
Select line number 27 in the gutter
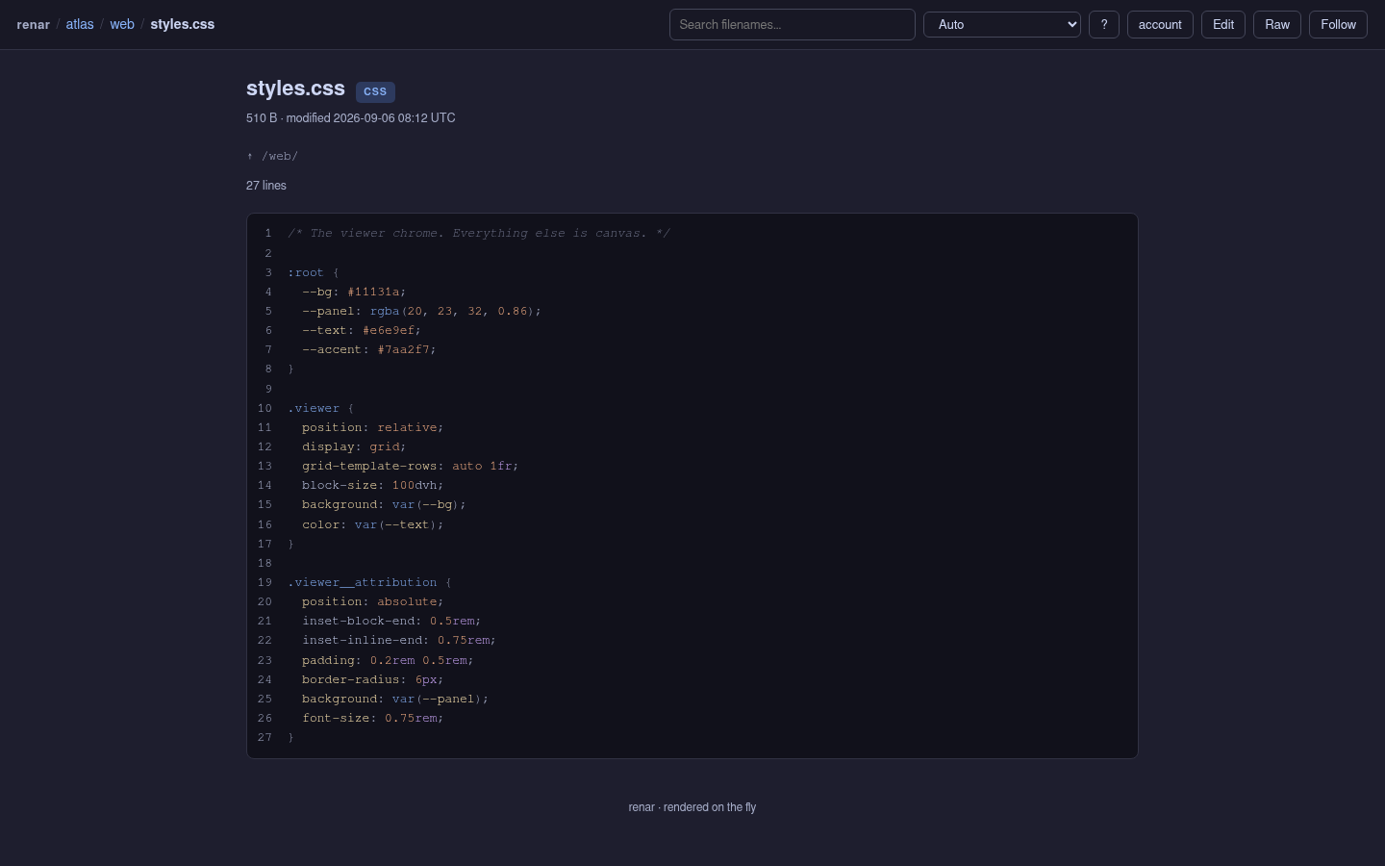(x=264, y=737)
